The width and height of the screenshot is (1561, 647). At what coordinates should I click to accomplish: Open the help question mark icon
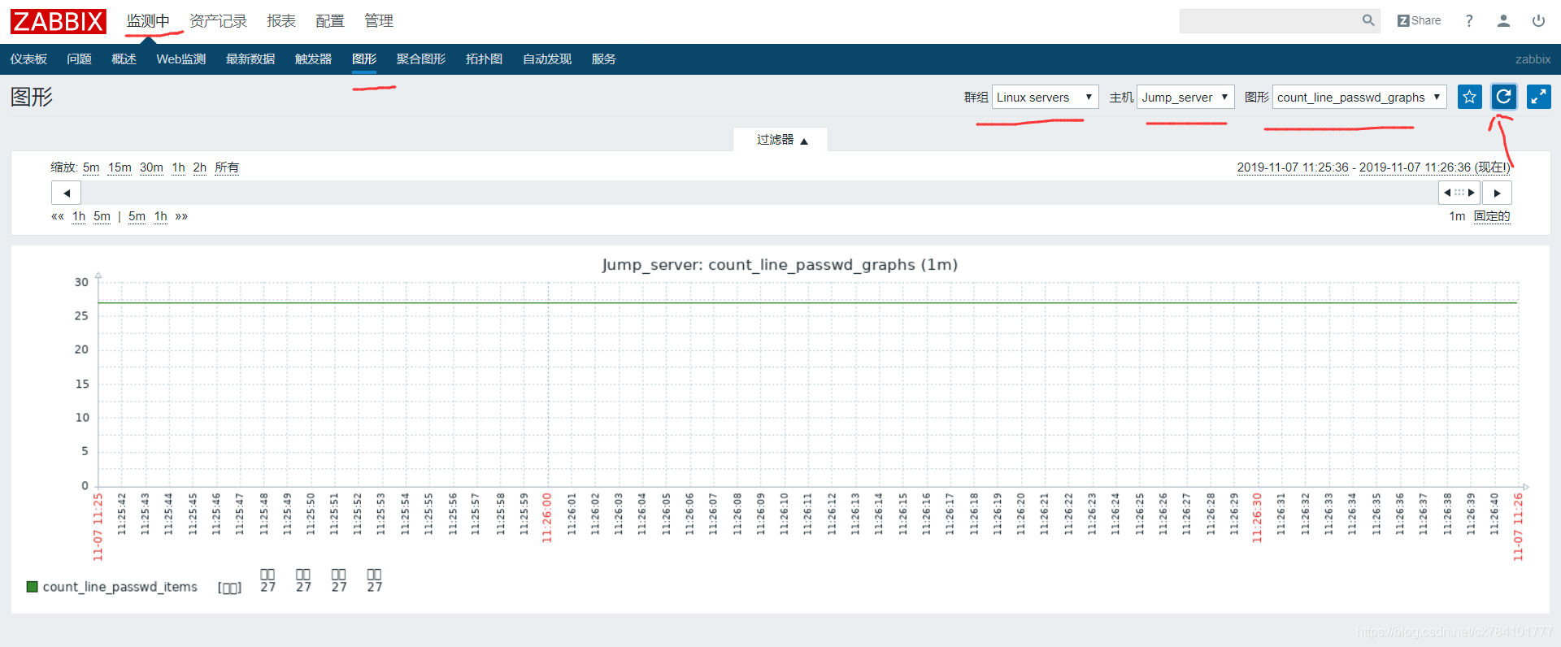pyautogui.click(x=1469, y=20)
